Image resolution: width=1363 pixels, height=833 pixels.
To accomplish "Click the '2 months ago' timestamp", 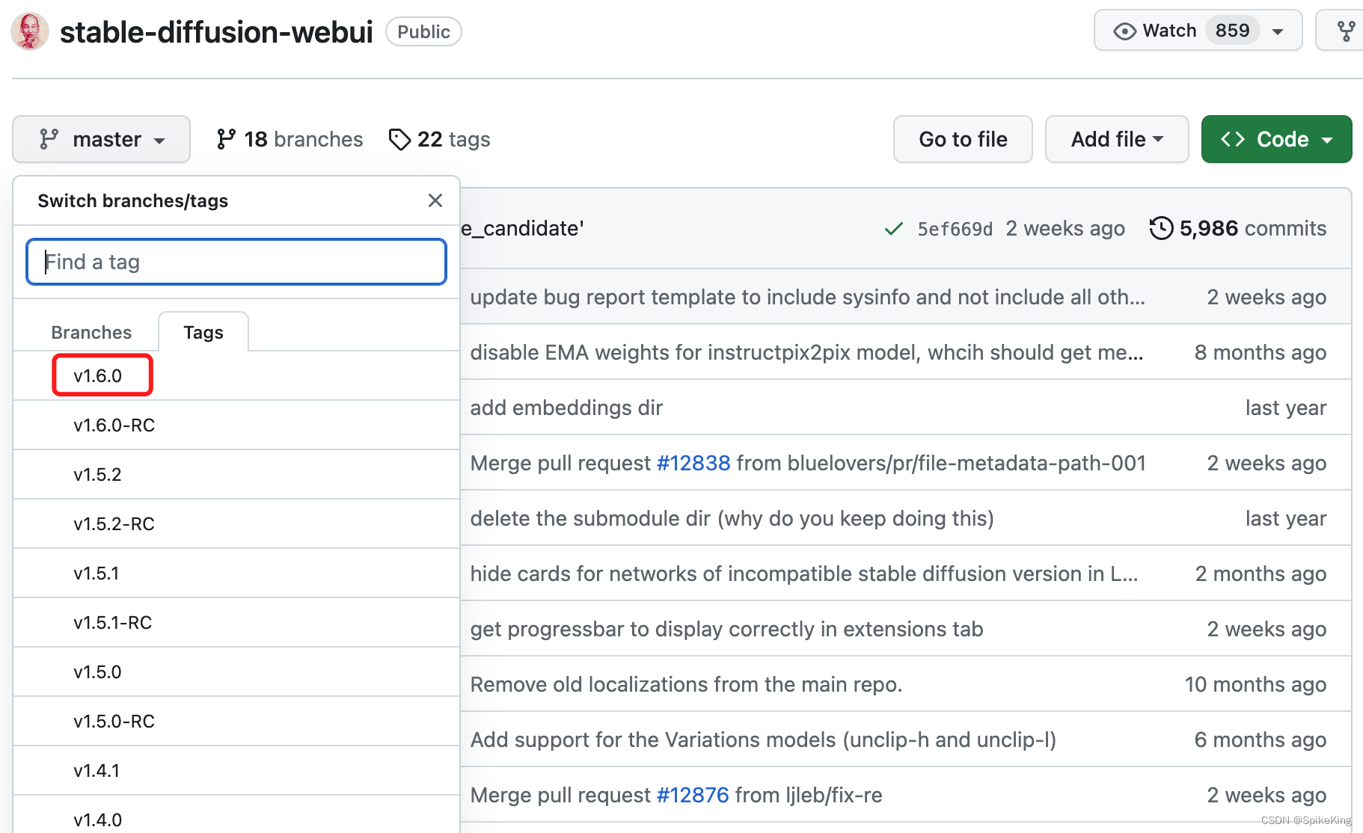I will 1261,574.
